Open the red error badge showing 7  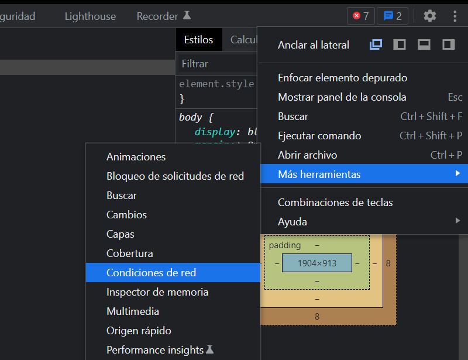pos(361,16)
